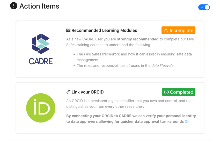Toggle the Action Items switch off

(204, 7)
